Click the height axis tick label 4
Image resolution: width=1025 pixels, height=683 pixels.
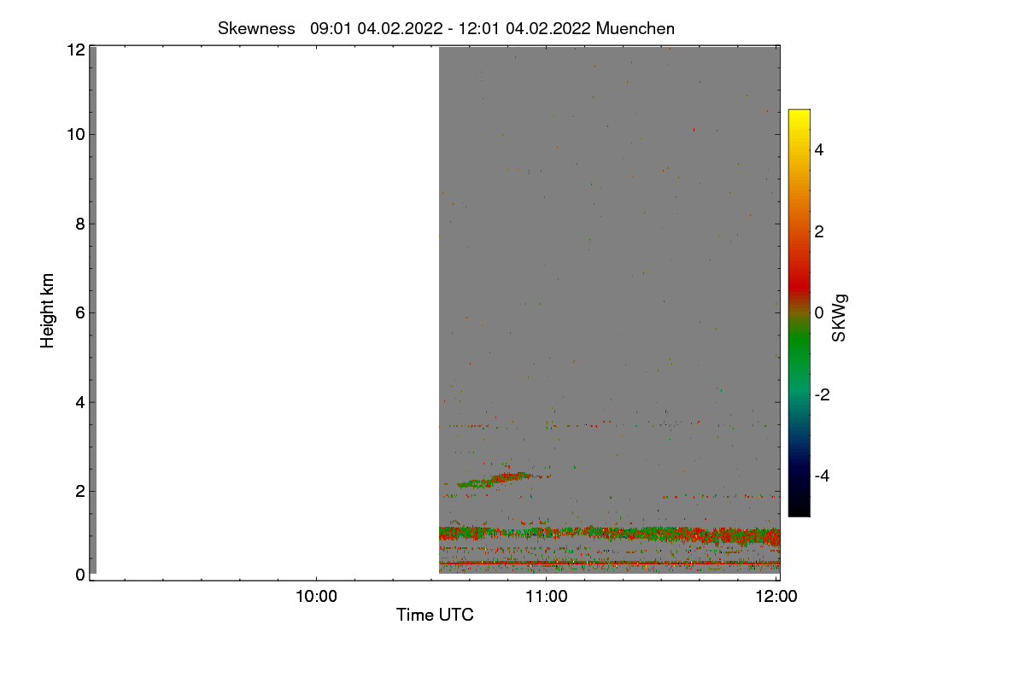pyautogui.click(x=80, y=402)
